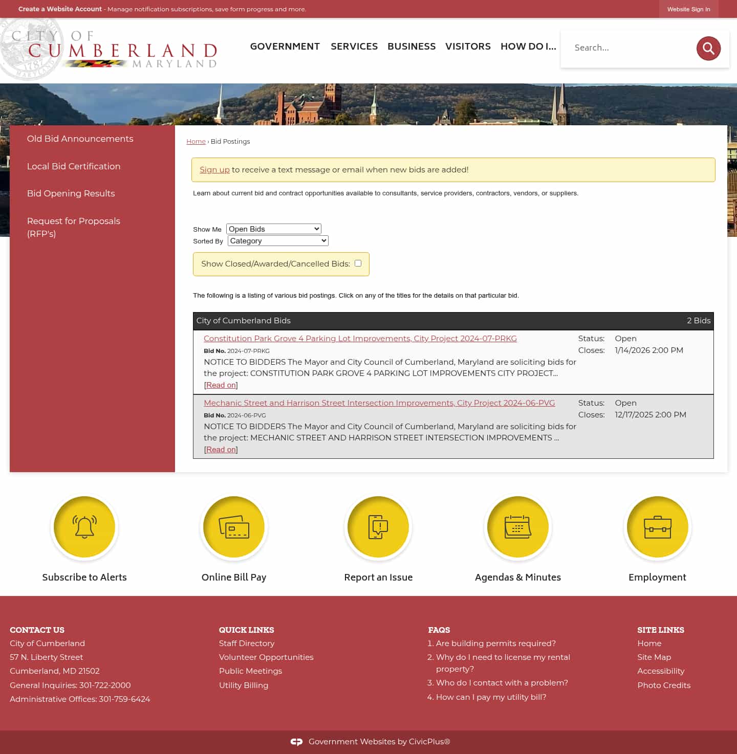Viewport: 737px width, 754px height.
Task: Click inside the Search input field
Action: pyautogui.click(x=630, y=48)
